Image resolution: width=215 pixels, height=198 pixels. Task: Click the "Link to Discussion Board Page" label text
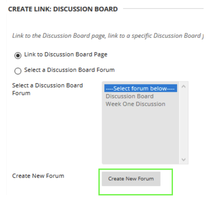coord(65,55)
